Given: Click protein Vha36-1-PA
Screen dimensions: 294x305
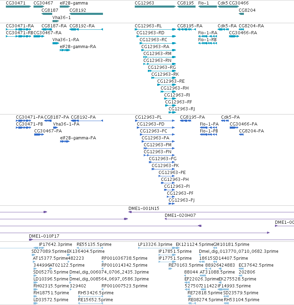Looking at the screenshot, I should click(x=55, y=128).
